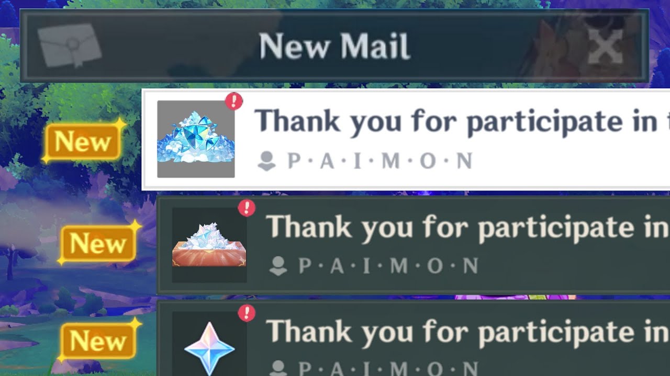Close the New Mail panel
The height and width of the screenshot is (376, 670).
pyautogui.click(x=605, y=45)
